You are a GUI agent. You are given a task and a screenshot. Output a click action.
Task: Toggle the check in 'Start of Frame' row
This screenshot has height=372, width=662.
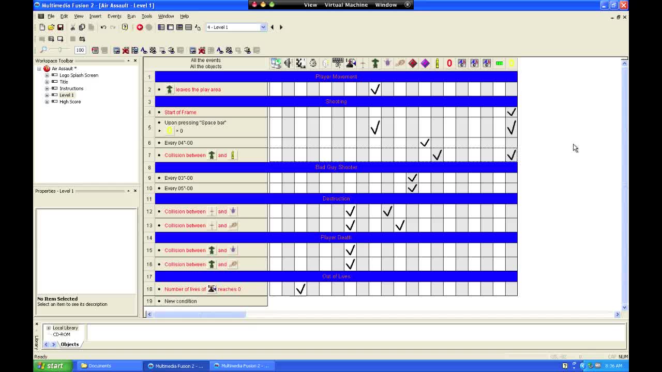[x=511, y=112]
